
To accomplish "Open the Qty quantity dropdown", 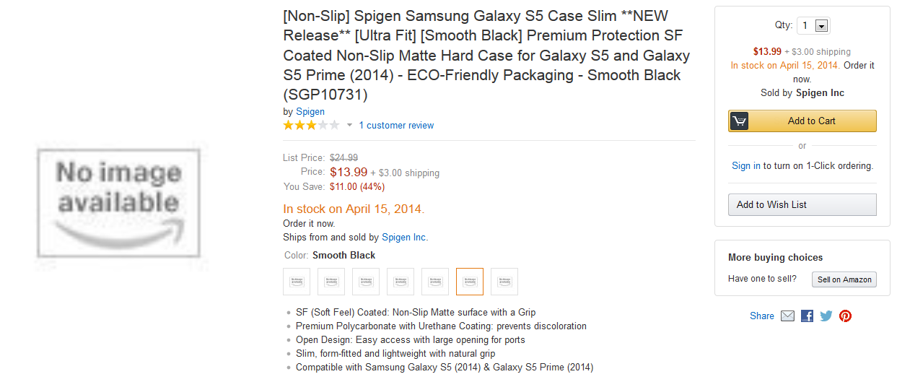I will tap(813, 26).
